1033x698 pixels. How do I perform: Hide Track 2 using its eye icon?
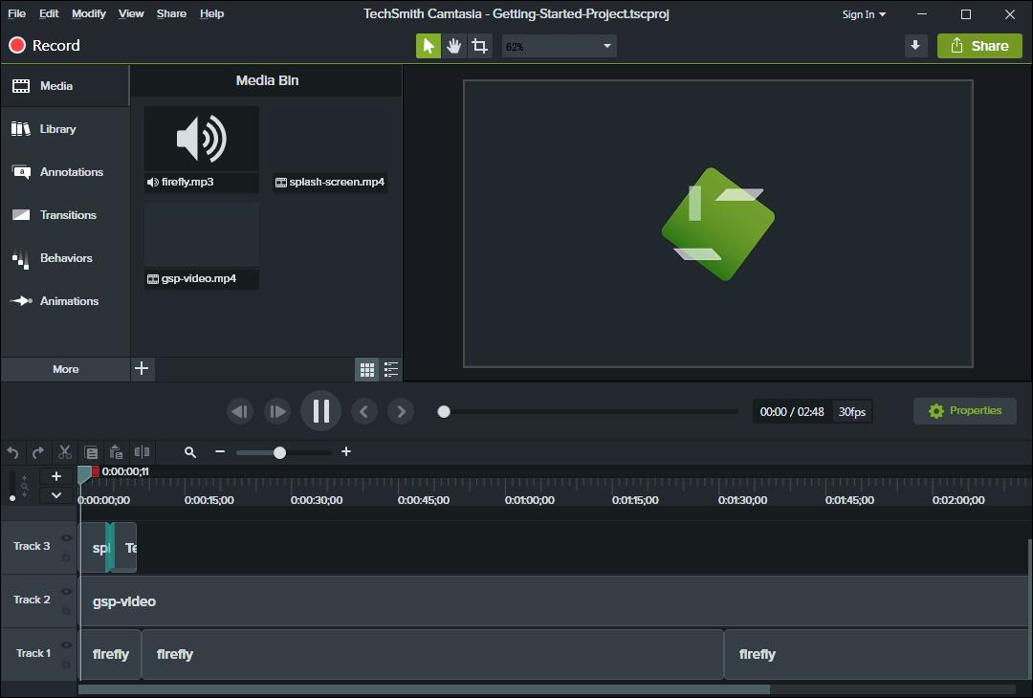pos(67,591)
